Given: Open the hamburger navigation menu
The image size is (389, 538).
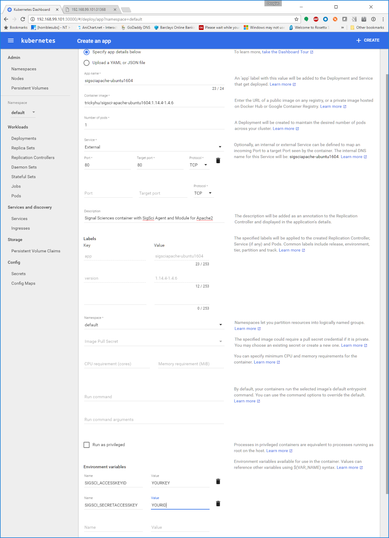Looking at the screenshot, I should [x=11, y=40].
